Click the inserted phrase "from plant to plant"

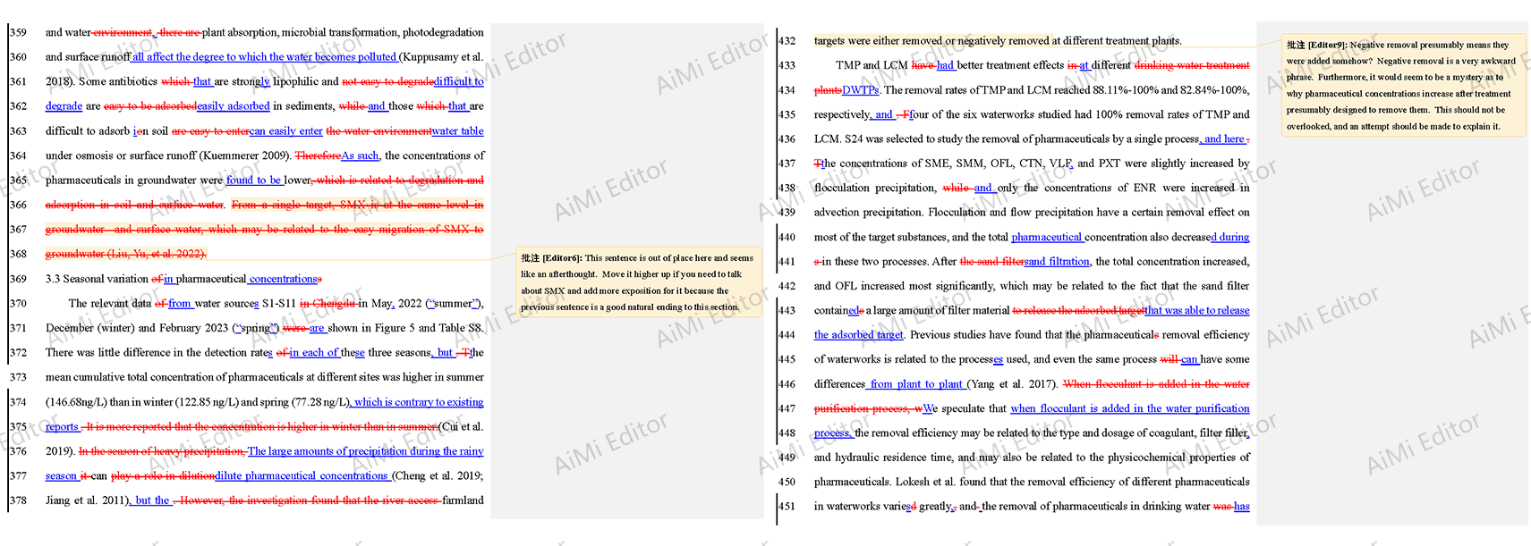(917, 384)
